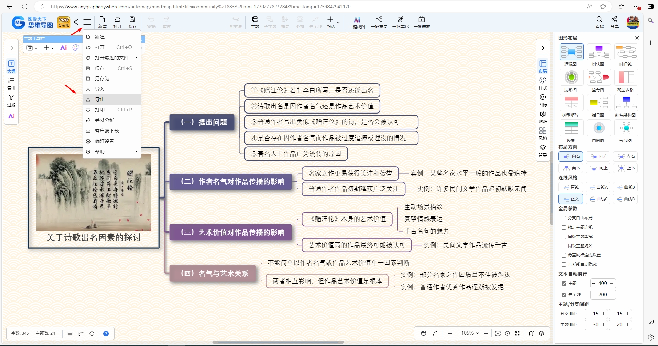Select 曲线A connector style
Viewport: 658px width, 346px height.
598,187
